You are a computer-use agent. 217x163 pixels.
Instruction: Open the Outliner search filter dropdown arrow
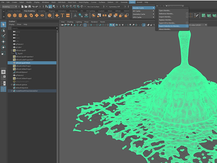coord(57,28)
